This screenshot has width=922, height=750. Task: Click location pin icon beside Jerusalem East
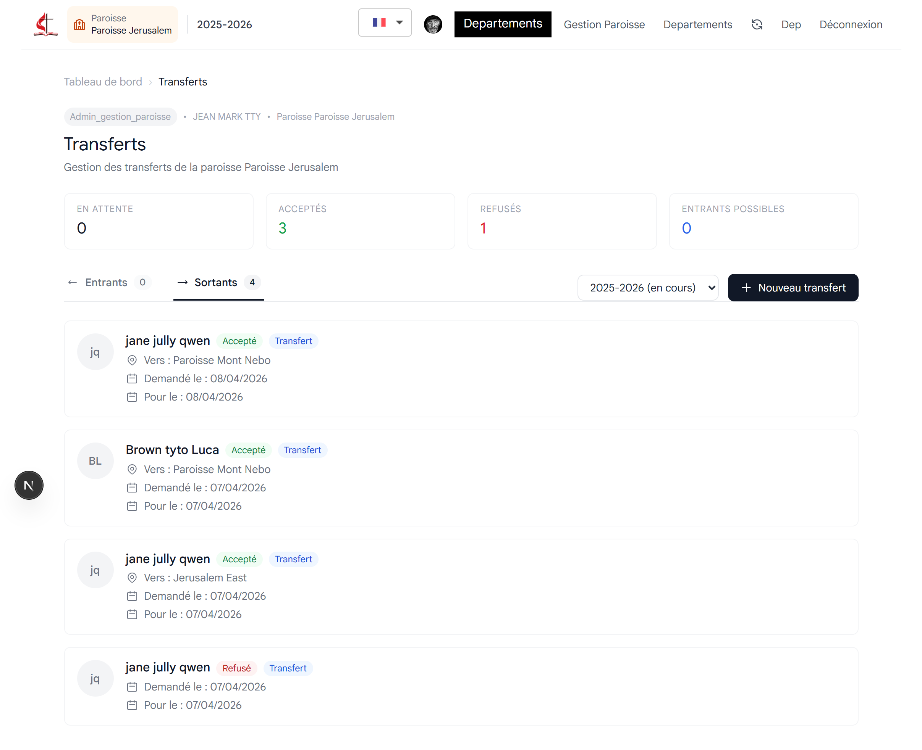[132, 577]
